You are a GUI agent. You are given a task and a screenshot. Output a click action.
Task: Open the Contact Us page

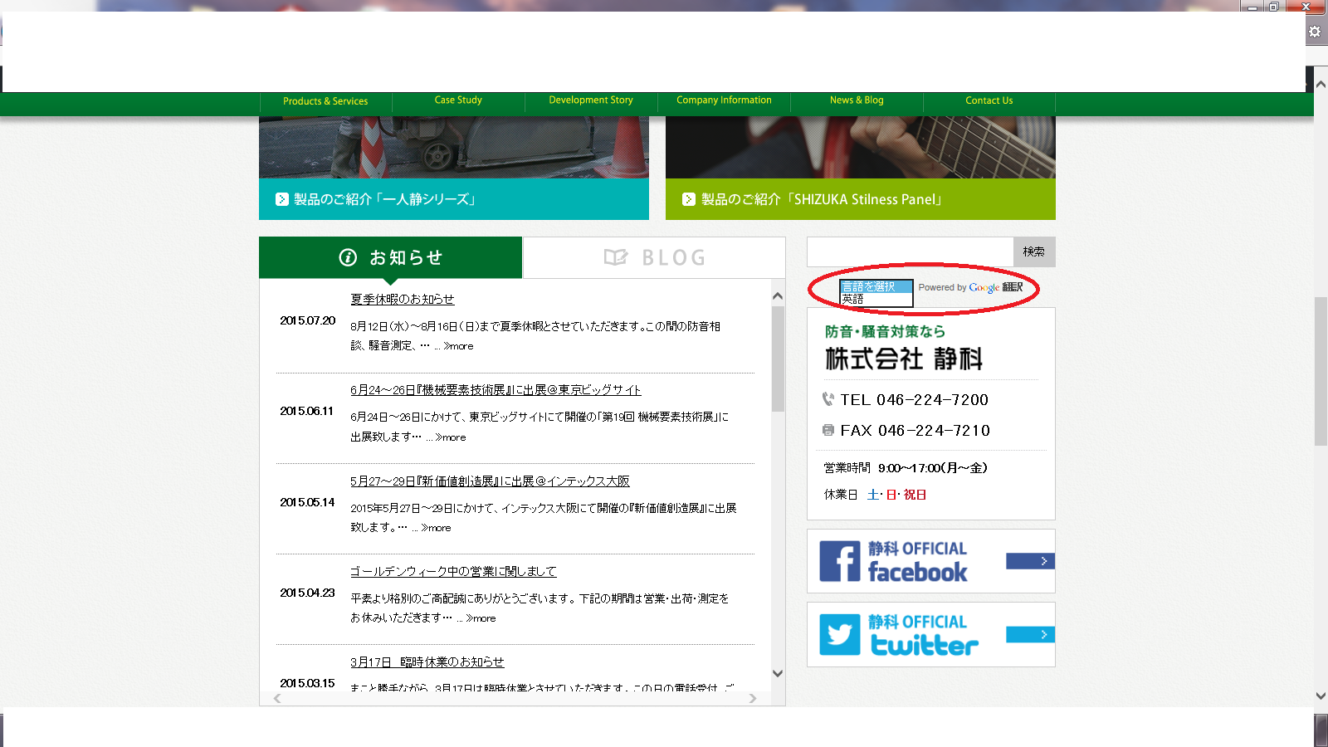(989, 100)
